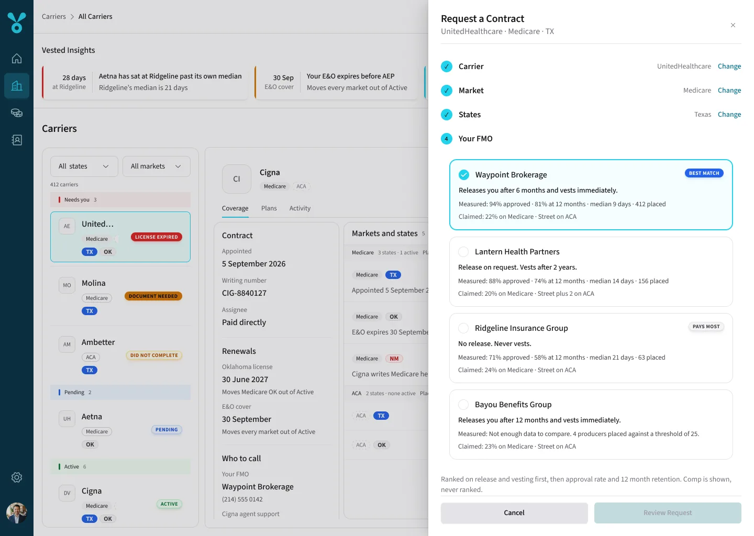Viewport: 754px width, 536px height.
Task: Select Ridgeline Insurance Group radio button
Action: click(463, 328)
